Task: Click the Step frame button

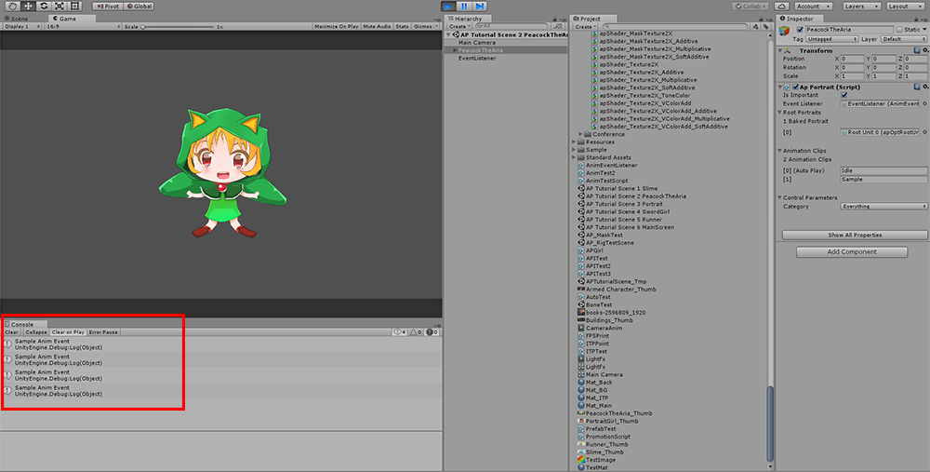Action: pyautogui.click(x=480, y=6)
